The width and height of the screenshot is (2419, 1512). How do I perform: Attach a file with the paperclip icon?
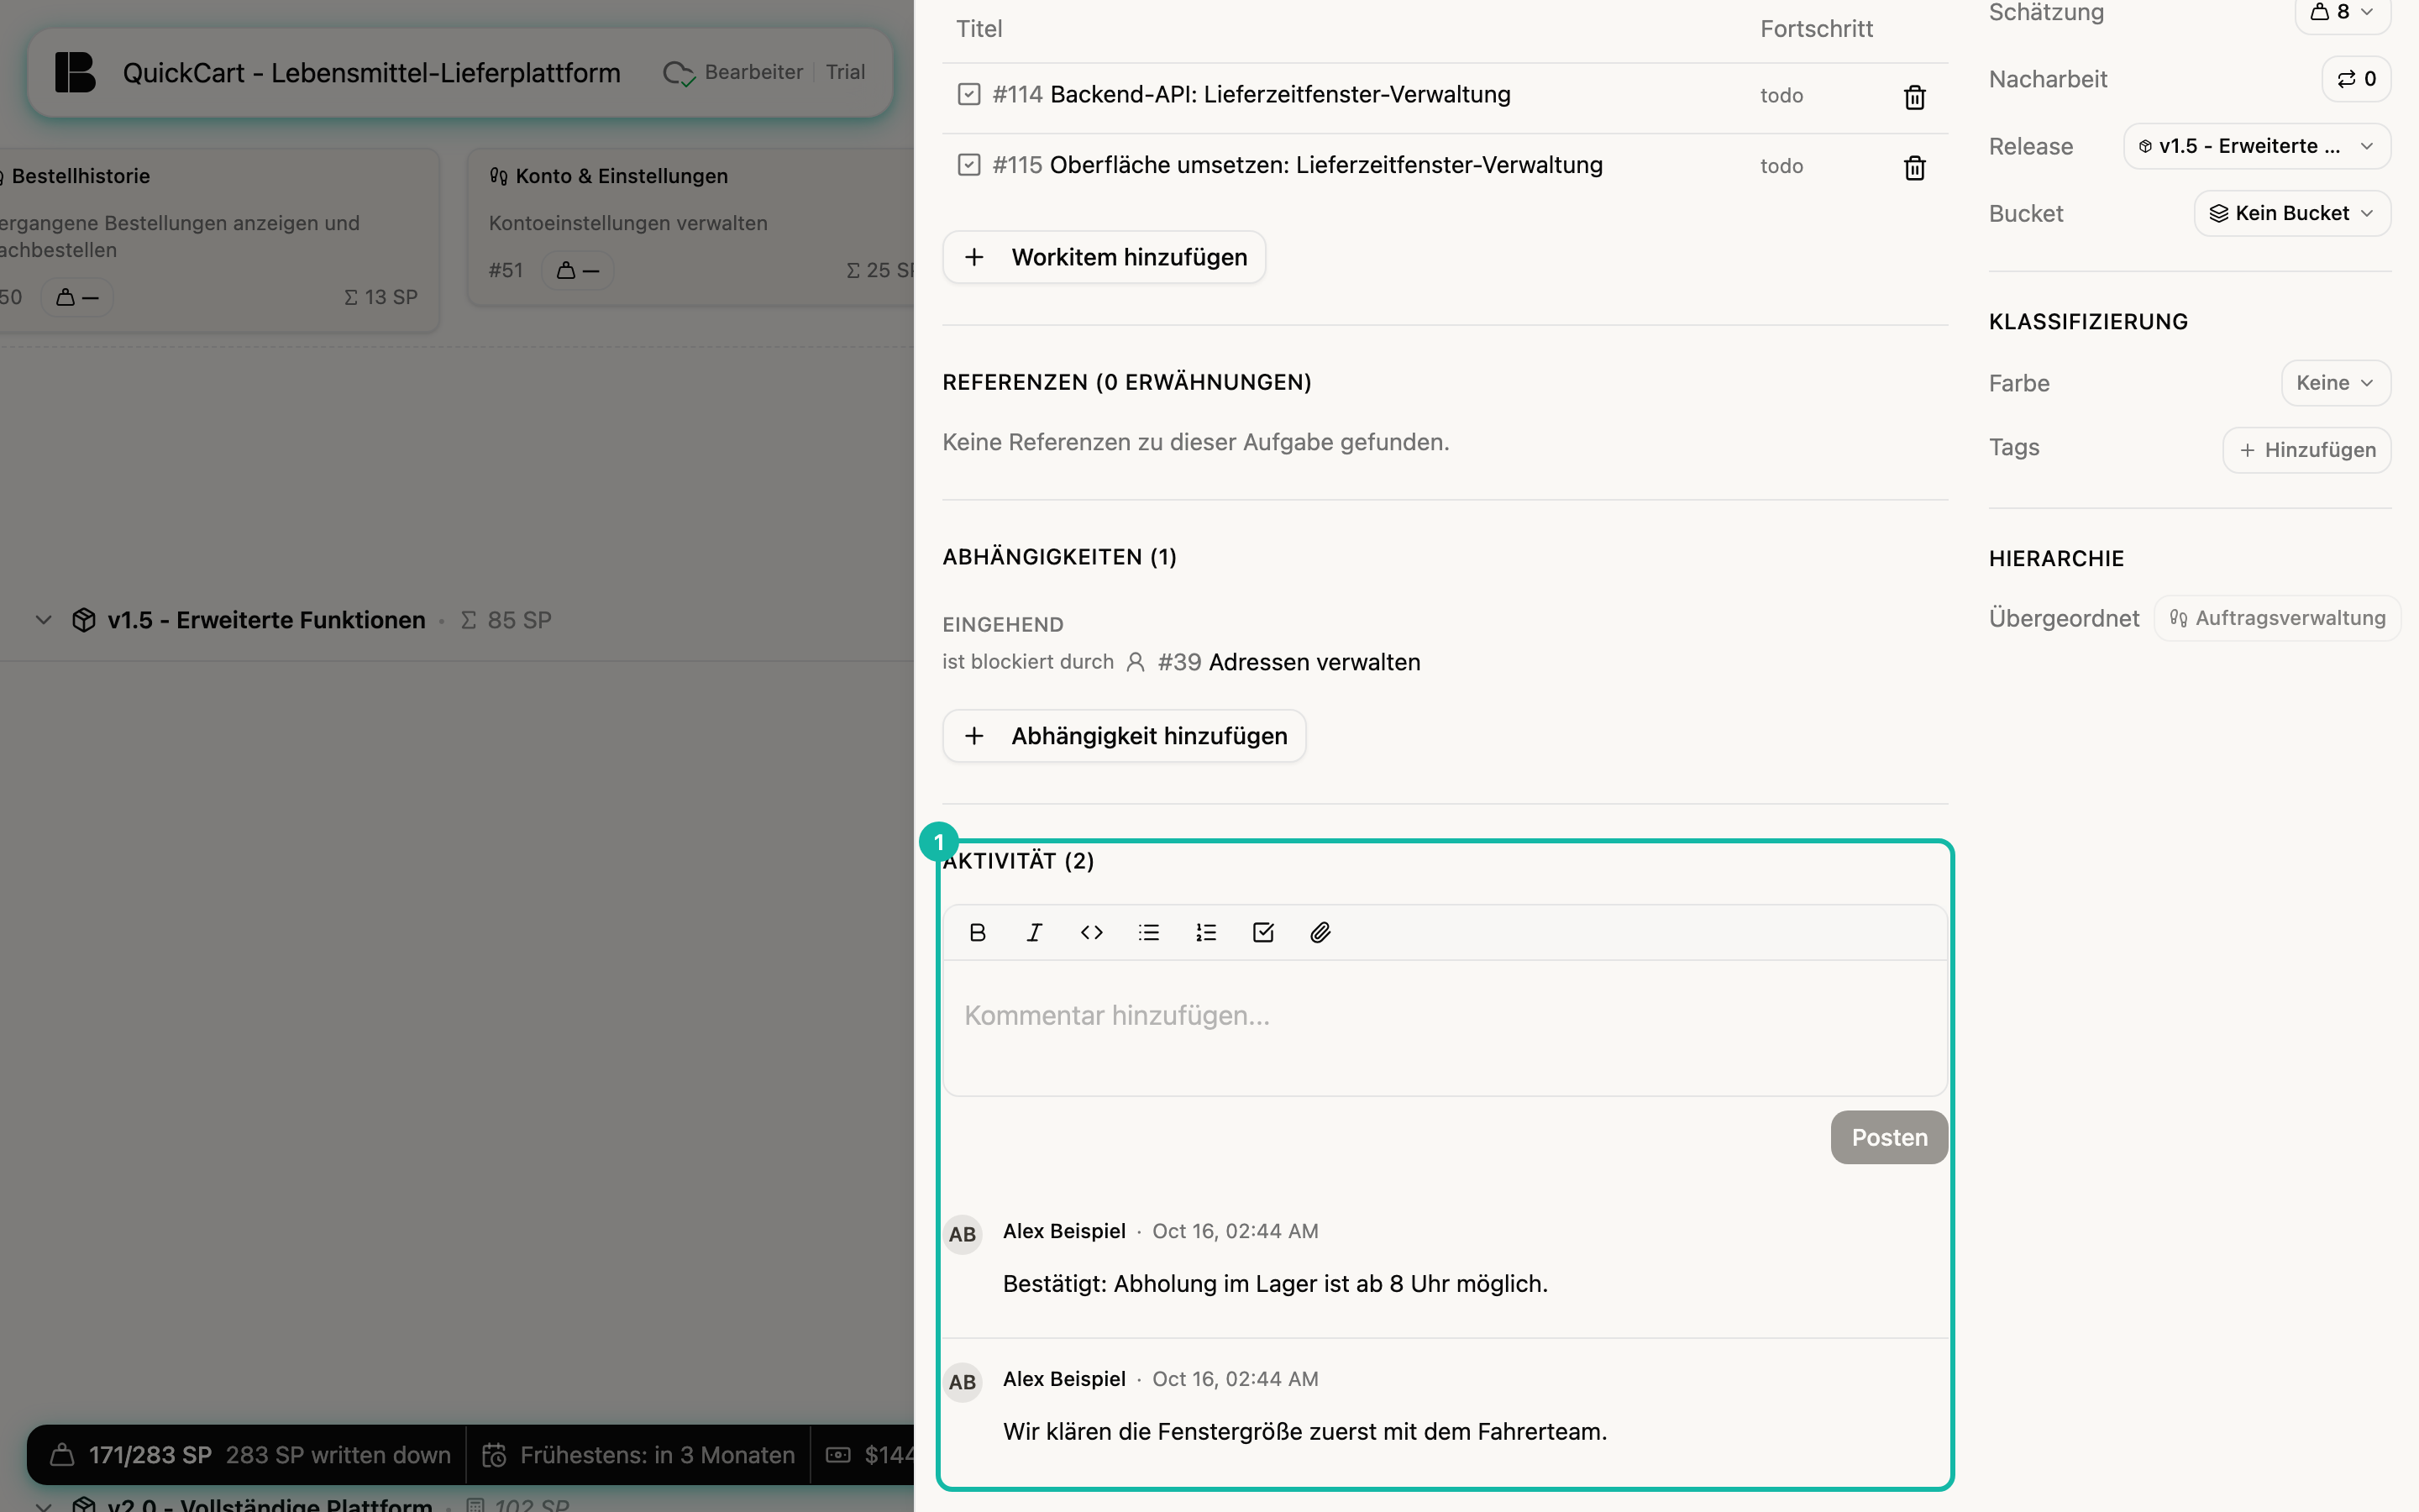(1320, 932)
